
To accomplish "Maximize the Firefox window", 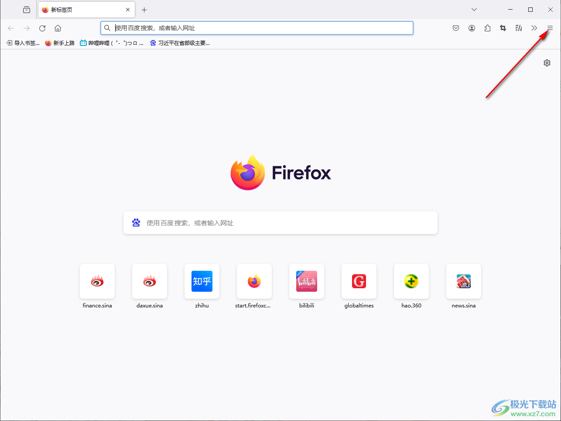I will click(530, 10).
